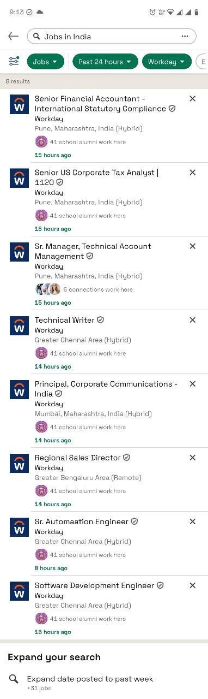This screenshot has height=699, width=208.
Task: Dismiss the Regional Sales Director job
Action: point(192,458)
